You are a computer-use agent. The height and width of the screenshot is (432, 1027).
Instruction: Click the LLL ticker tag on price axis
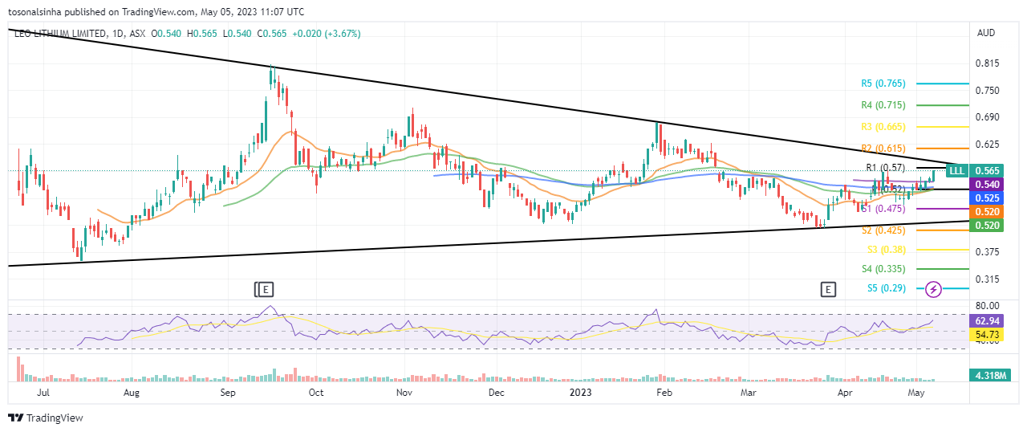tap(956, 170)
